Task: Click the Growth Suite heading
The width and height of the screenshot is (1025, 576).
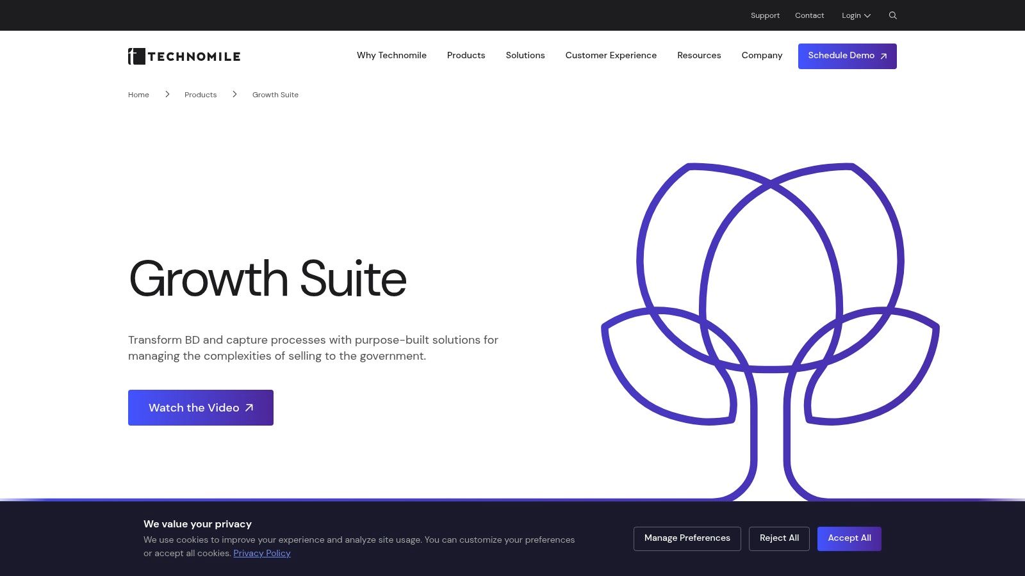Action: point(268,279)
